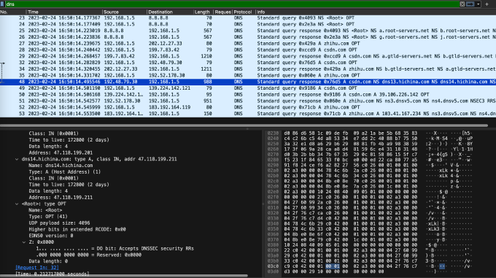
Task: Select packet 25 response 0x4093 from 8.8.8.8
Action: coord(248,31)
